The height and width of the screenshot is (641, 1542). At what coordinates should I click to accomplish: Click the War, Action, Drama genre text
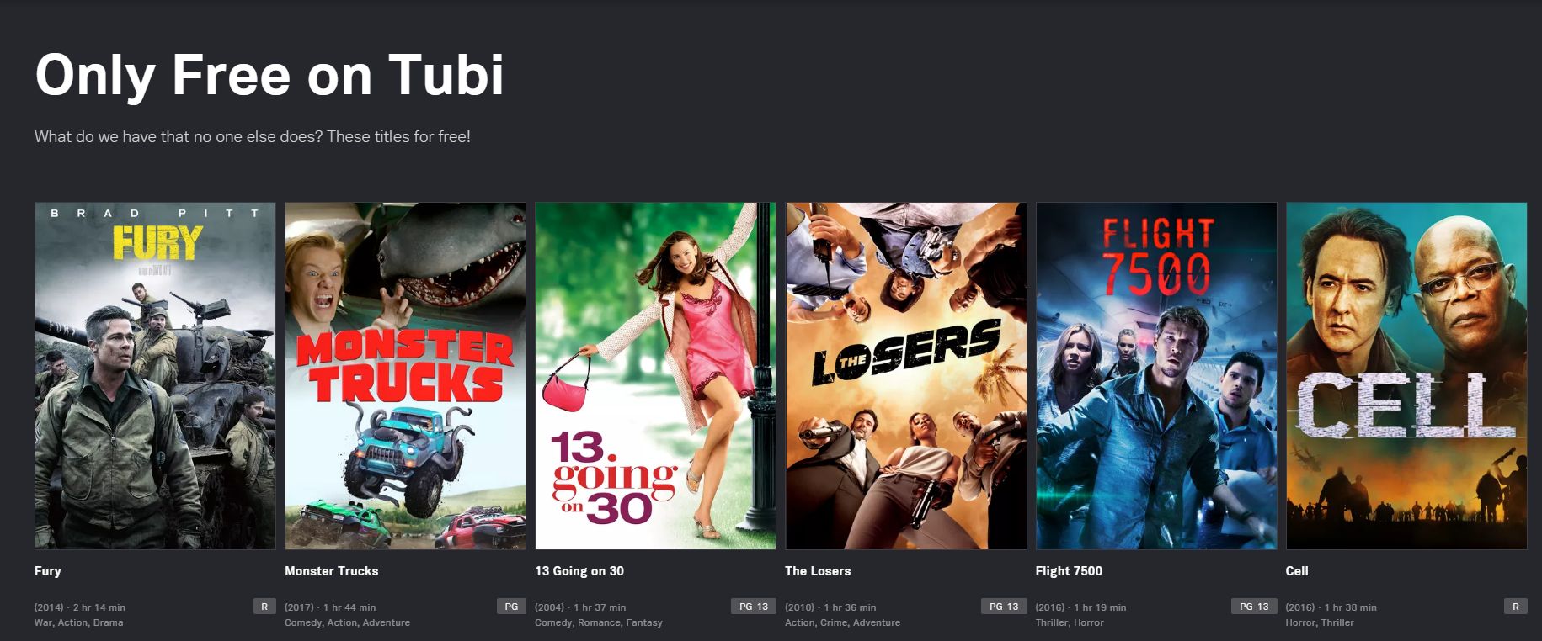78,623
